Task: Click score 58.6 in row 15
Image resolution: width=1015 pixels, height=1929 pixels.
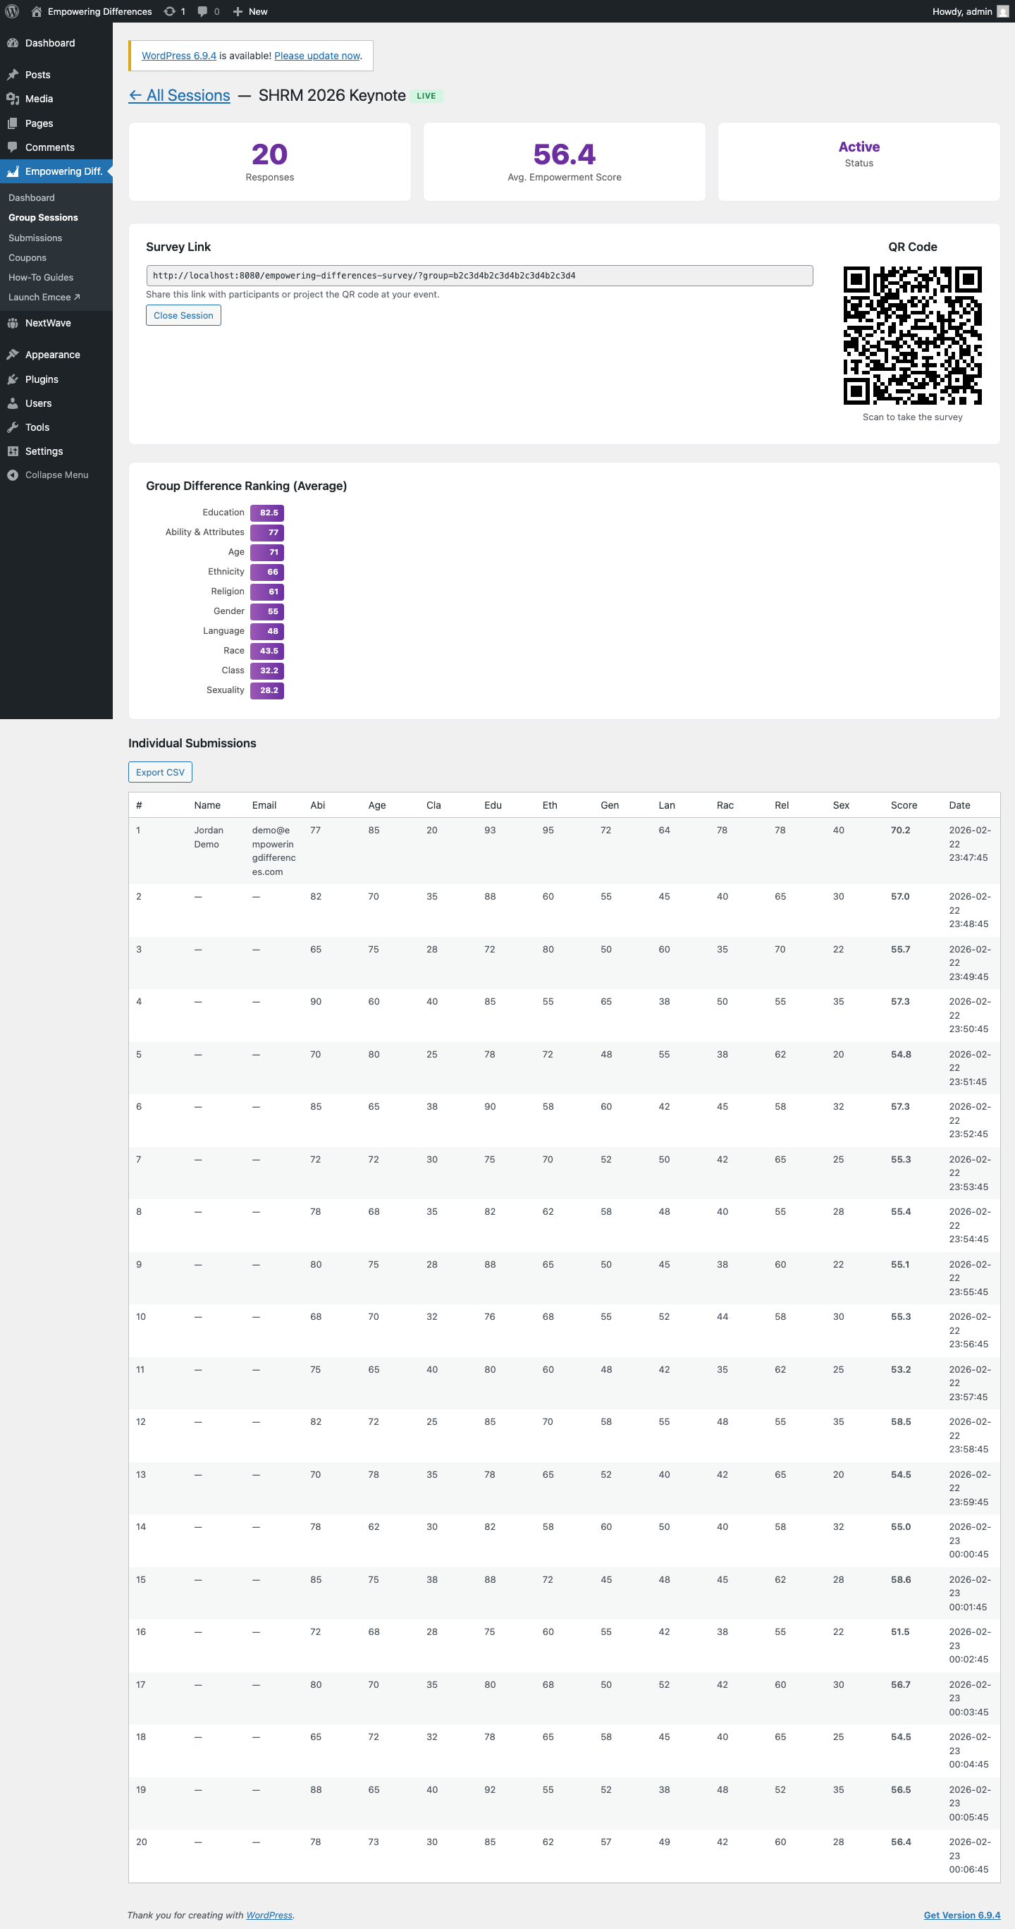Action: point(901,1580)
